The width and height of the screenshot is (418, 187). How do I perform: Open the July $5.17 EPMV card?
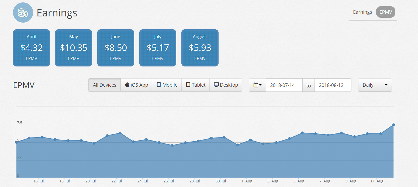coord(158,48)
